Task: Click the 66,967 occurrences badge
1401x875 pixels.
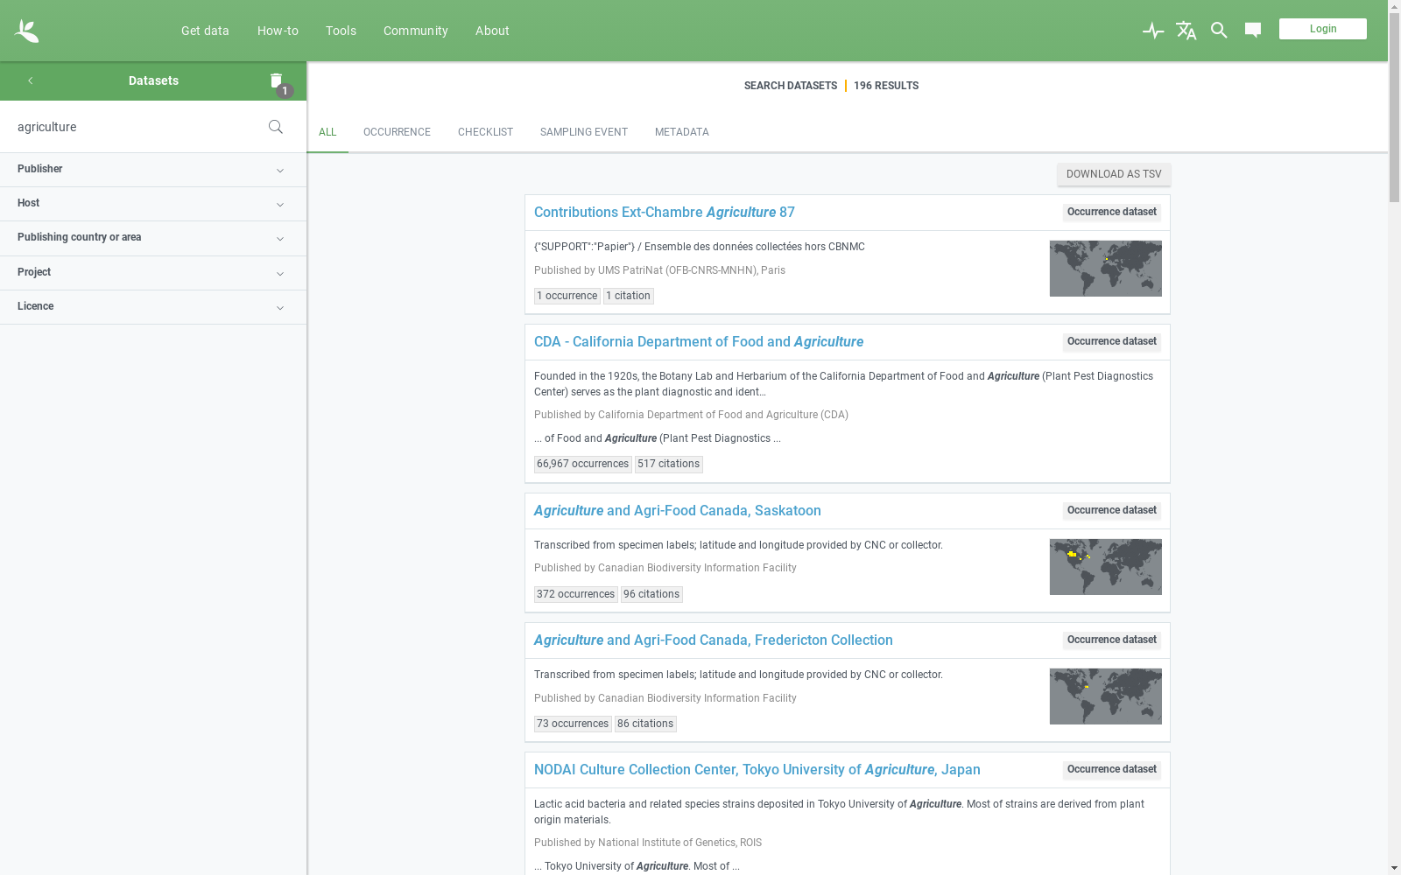Action: point(583,465)
